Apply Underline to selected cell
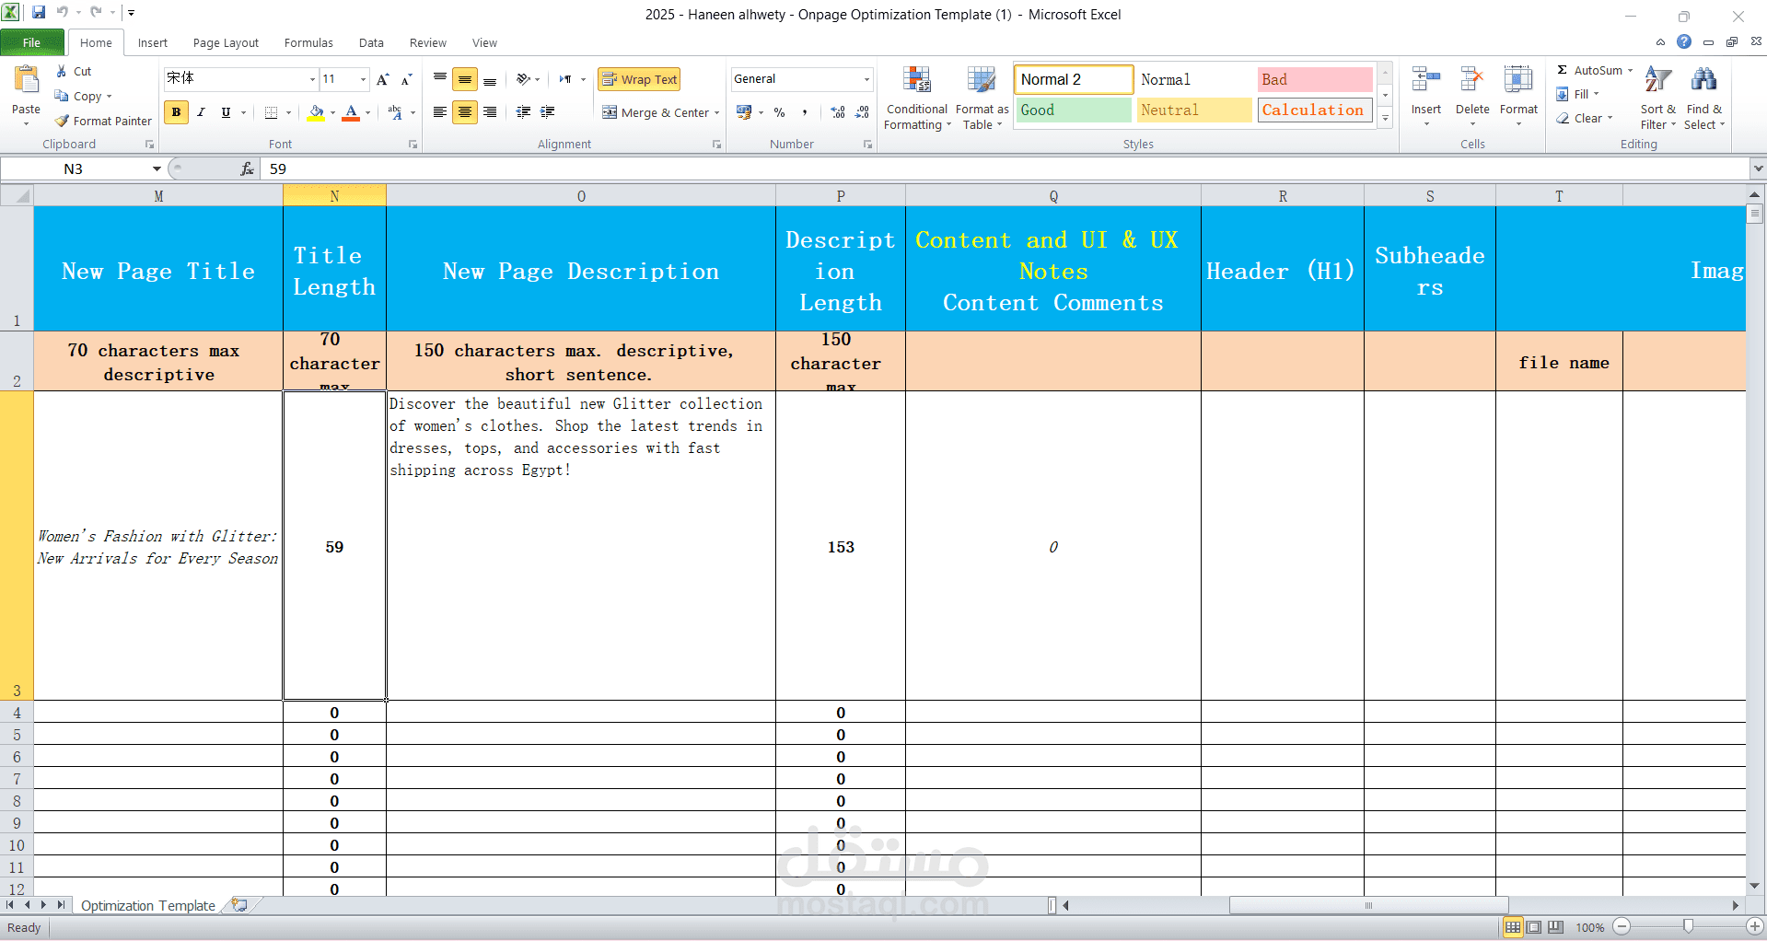The height and width of the screenshot is (941, 1767). coord(225,112)
